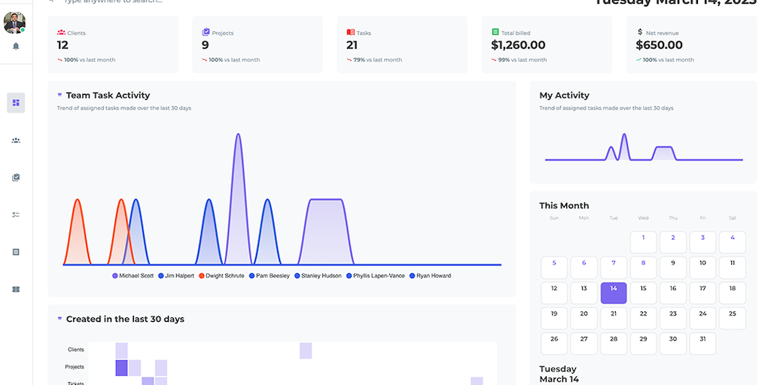Viewport: 771px width, 385px height.
Task: Open the tickets icon in sidebar
Action: 16,289
